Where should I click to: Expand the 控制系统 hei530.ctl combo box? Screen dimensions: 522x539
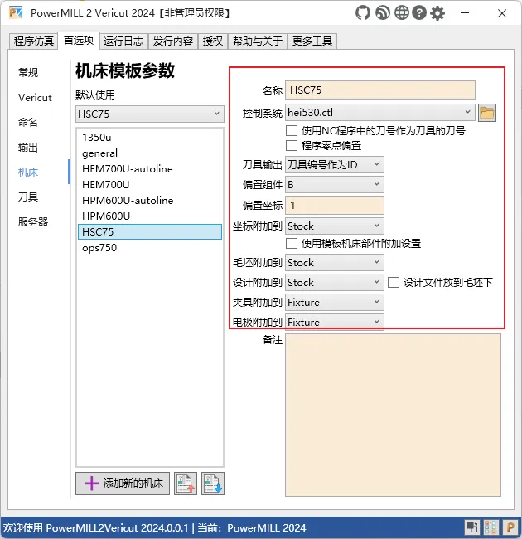pyautogui.click(x=380, y=113)
